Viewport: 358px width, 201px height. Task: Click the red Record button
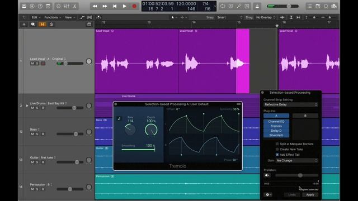click(x=134, y=6)
